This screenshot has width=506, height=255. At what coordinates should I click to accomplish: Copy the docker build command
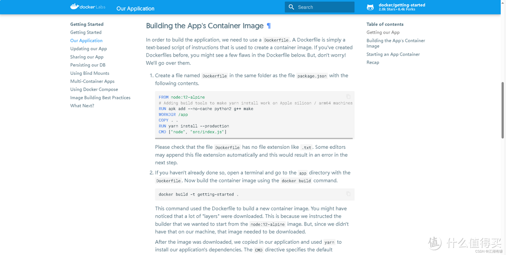click(348, 194)
